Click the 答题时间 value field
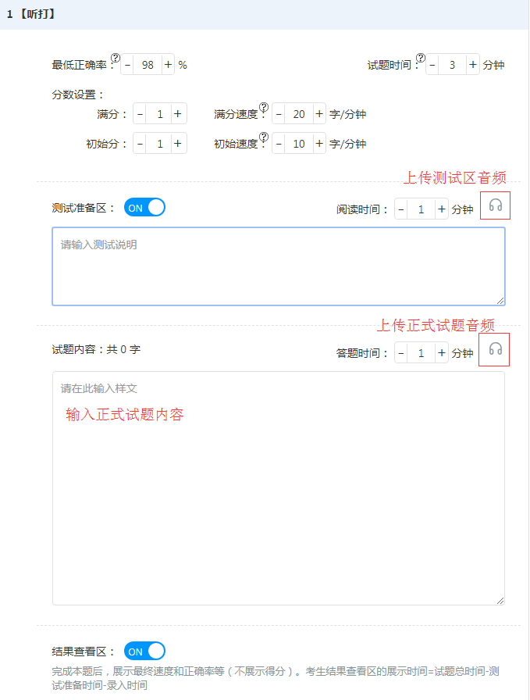This screenshot has height=700, width=530. point(422,353)
